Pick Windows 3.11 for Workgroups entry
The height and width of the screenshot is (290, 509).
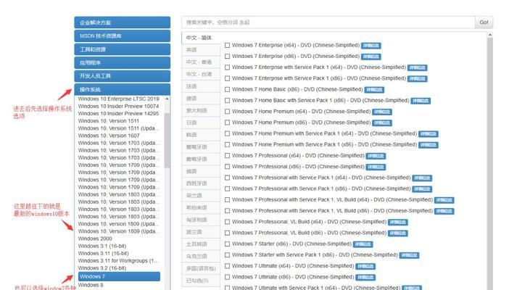click(x=118, y=260)
